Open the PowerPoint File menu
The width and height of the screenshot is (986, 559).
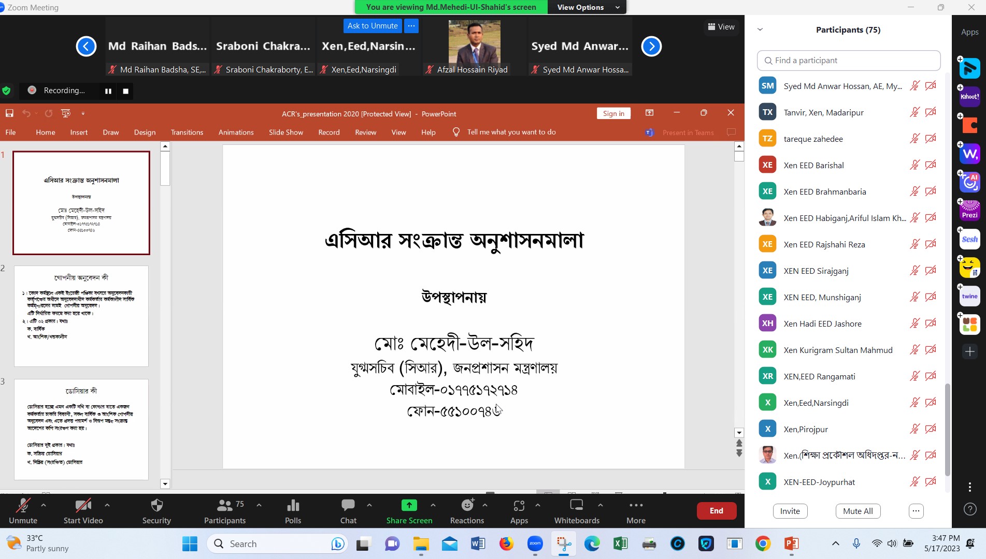click(x=10, y=132)
